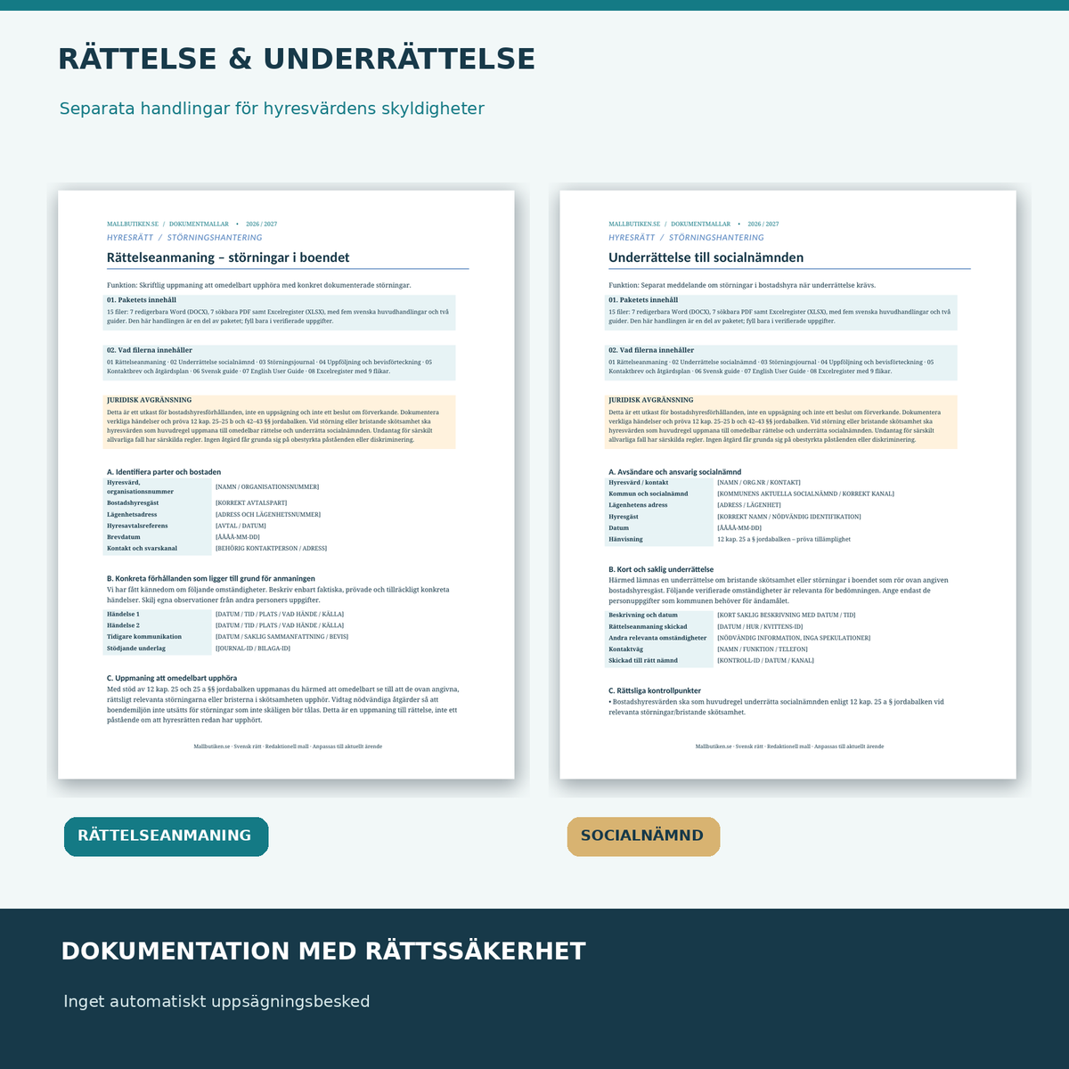Click the RÄTTELSEANMANING teal badge
Viewport: 1069px width, 1069px height.
tap(166, 836)
